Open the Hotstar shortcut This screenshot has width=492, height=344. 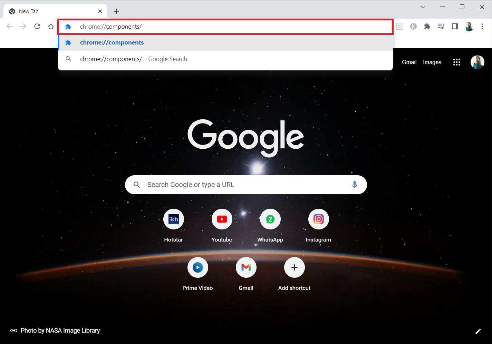(173, 226)
